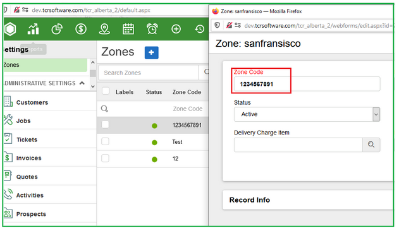Click the Delivery Charge Item input field
This screenshot has height=231, width=399.
(298, 145)
